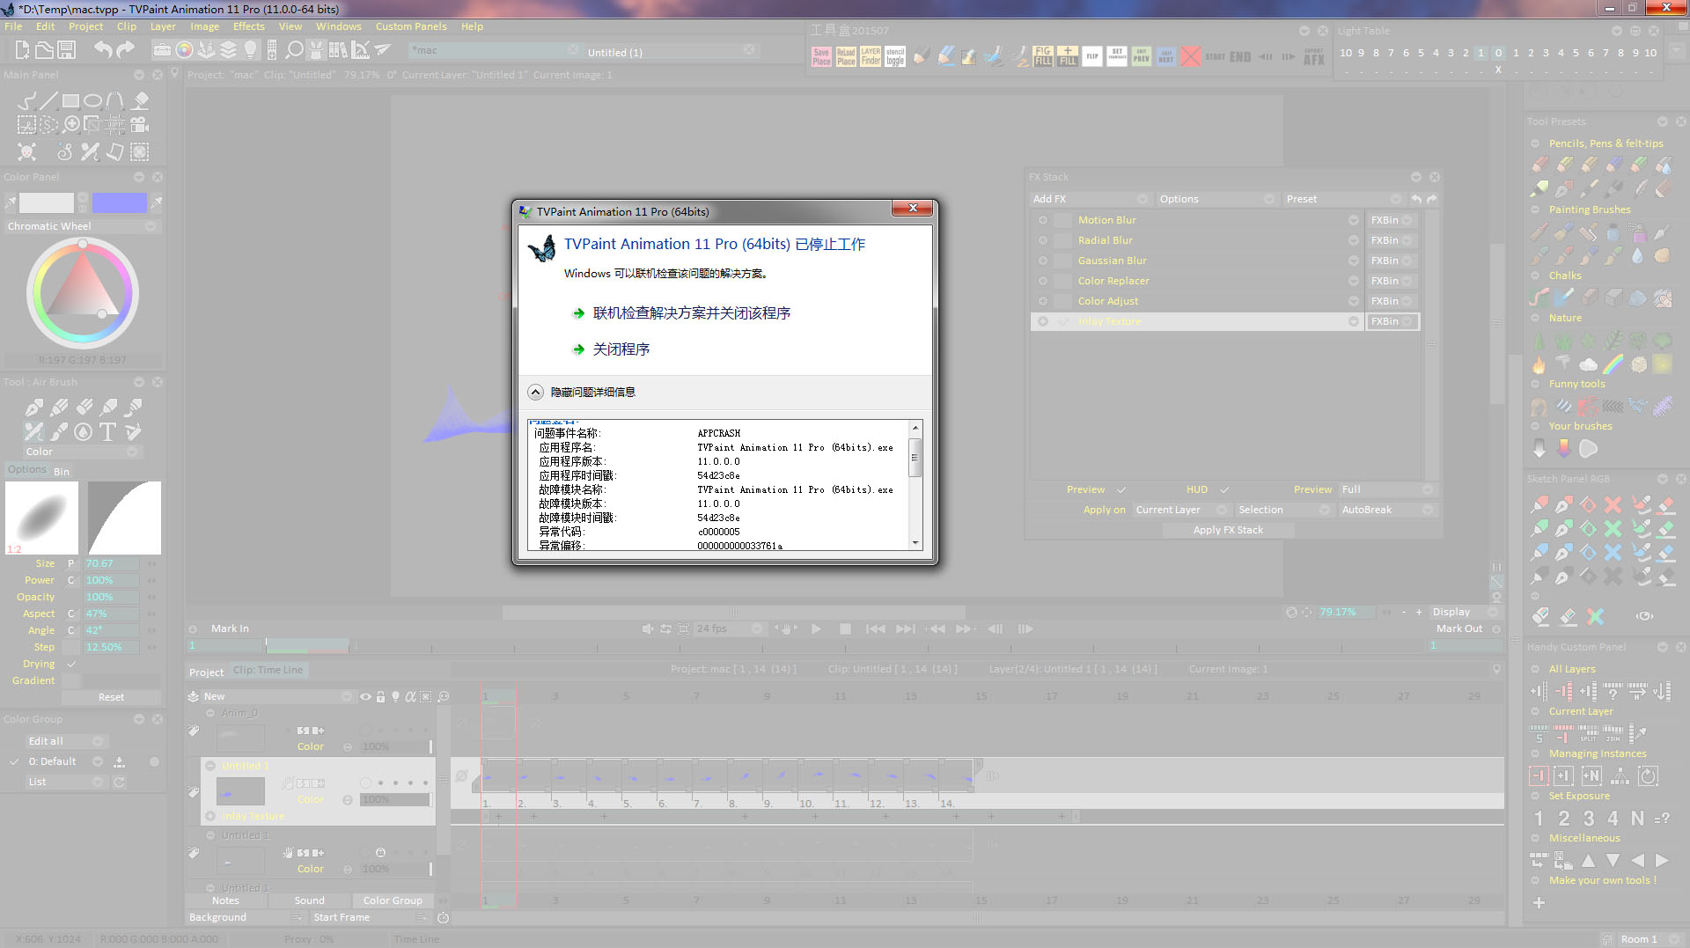Click the light grey A-pen color swatch
Viewport: 1690px width, 948px height.
coord(47,203)
